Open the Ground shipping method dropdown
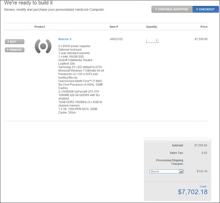 point(166,171)
